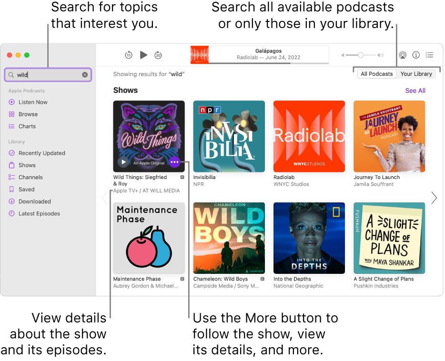Open the Radiolab show artwork
This screenshot has height=361, width=445.
(309, 136)
